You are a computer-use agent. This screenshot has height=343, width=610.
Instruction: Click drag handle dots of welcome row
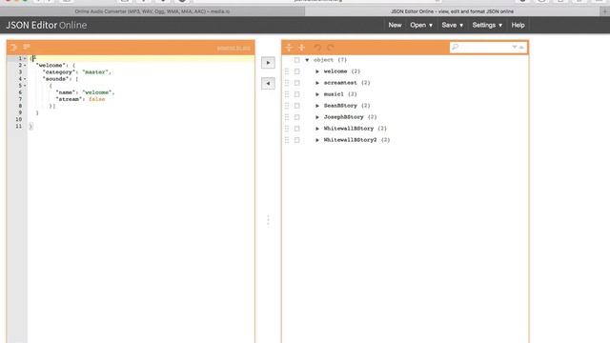[x=287, y=71]
